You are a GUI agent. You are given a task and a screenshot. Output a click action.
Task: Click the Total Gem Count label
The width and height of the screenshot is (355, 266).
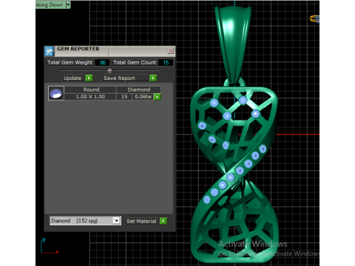[135, 63]
